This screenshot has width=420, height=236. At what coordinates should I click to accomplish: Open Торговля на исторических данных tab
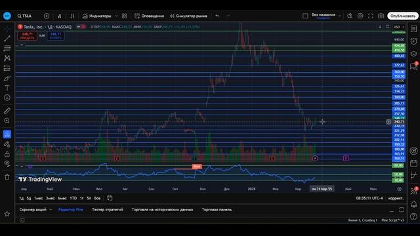162,210
